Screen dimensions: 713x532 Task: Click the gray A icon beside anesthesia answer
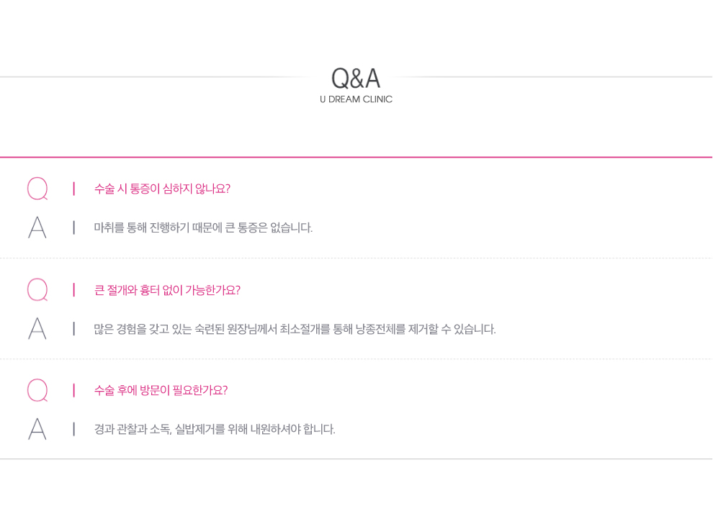tap(37, 227)
